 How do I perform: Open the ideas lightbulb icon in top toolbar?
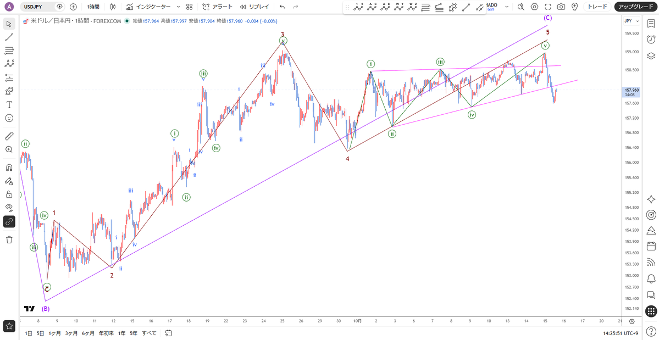coord(574,7)
